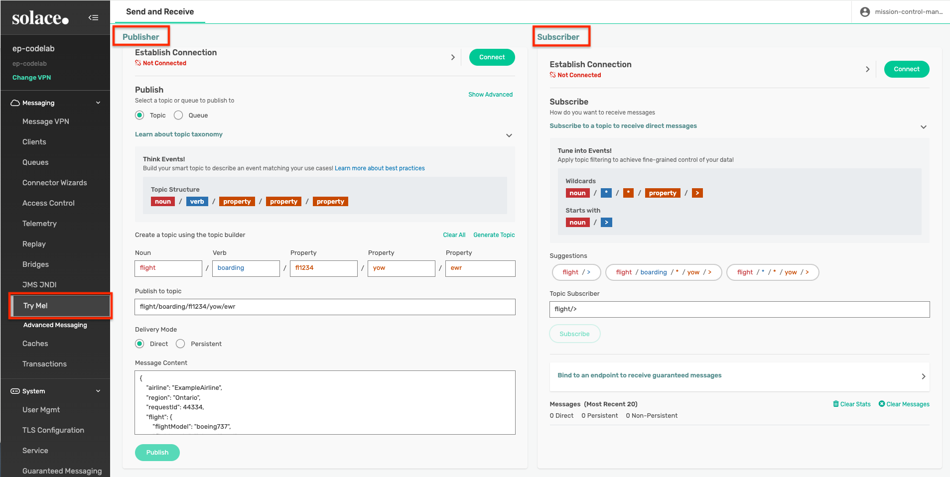
Task: Click the Subscriber Connect button
Action: 906,69
